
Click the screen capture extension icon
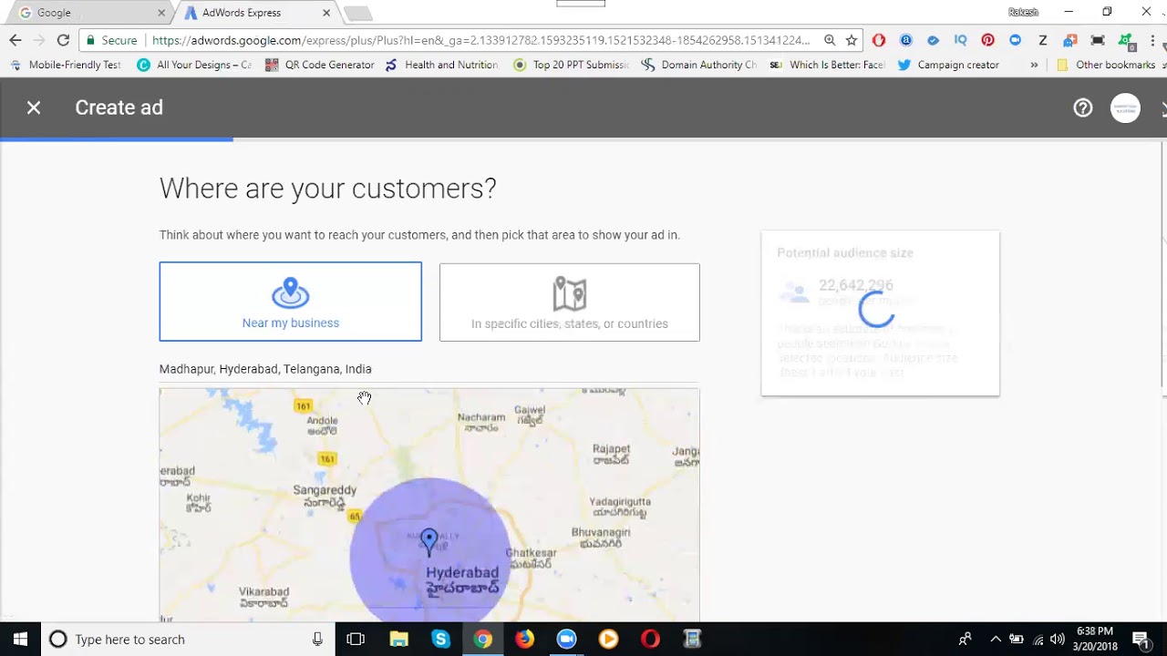click(x=1098, y=40)
